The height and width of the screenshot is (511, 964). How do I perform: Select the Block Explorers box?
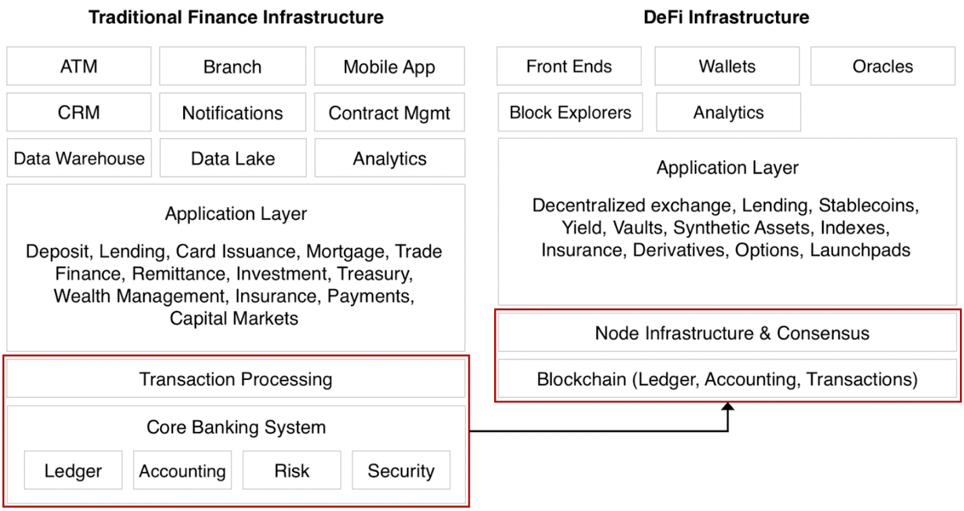coord(571,112)
